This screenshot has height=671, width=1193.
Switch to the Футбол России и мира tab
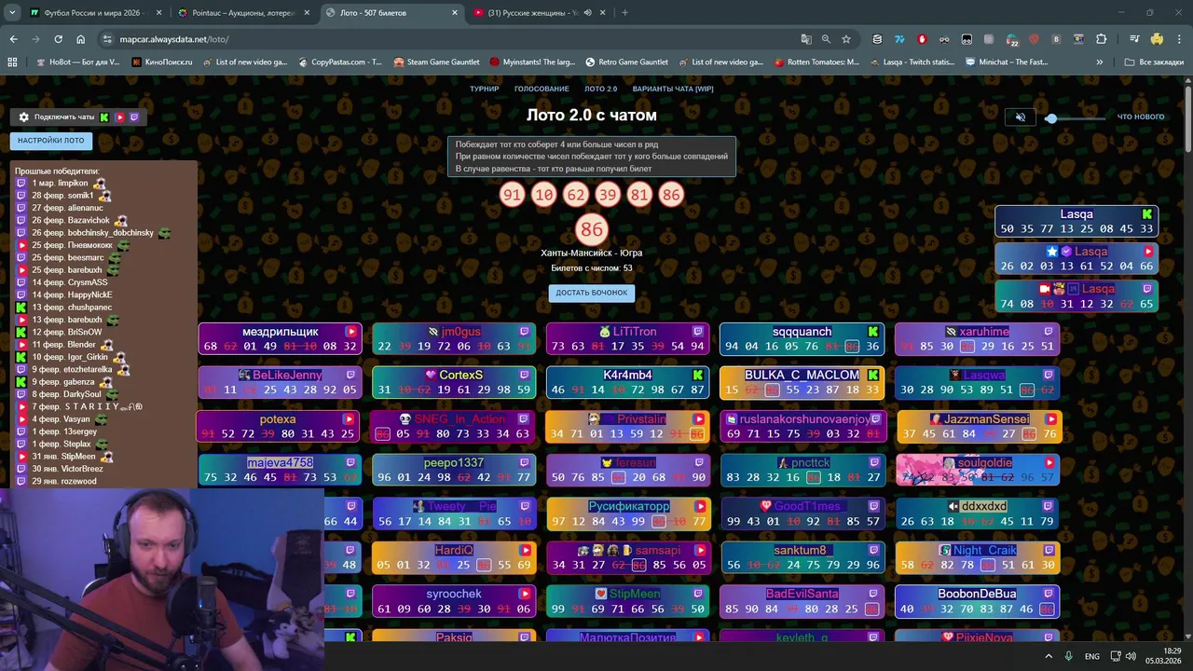coord(93,13)
